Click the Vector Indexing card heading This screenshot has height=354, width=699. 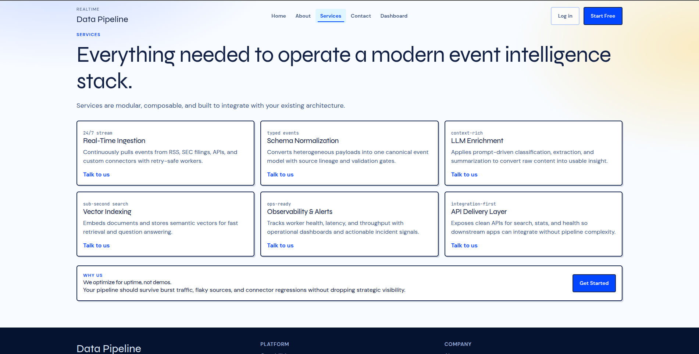pyautogui.click(x=107, y=212)
